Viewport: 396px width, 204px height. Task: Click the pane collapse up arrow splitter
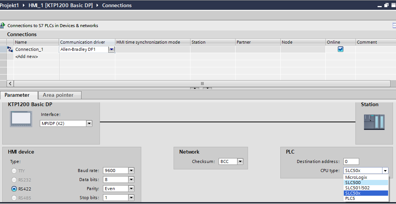(x=195, y=88)
